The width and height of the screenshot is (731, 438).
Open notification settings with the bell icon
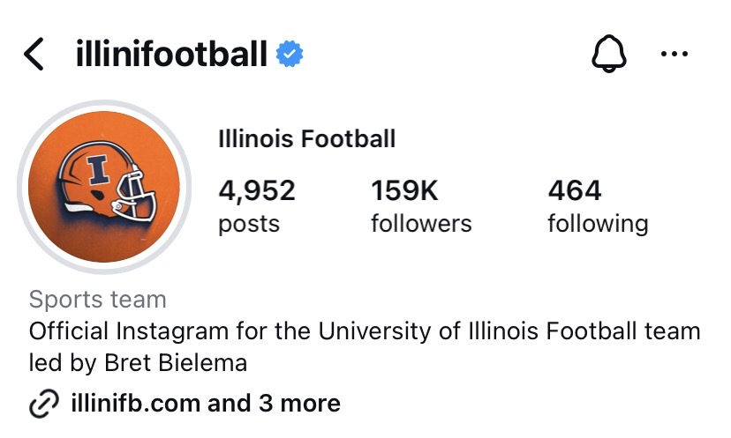click(x=607, y=56)
